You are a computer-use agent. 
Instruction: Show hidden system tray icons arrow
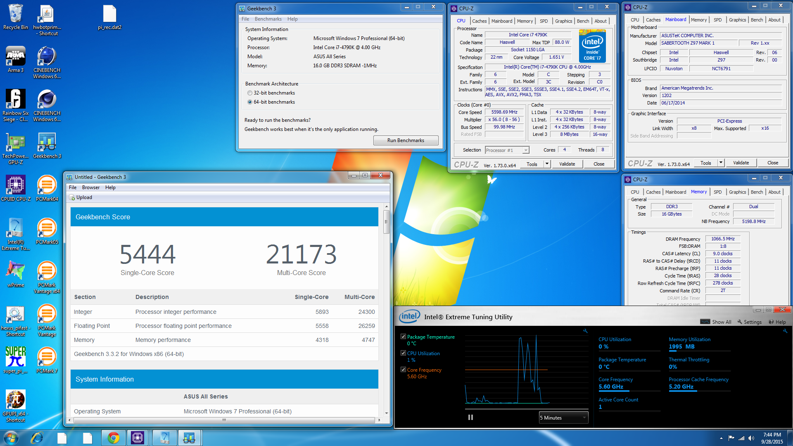coord(721,438)
